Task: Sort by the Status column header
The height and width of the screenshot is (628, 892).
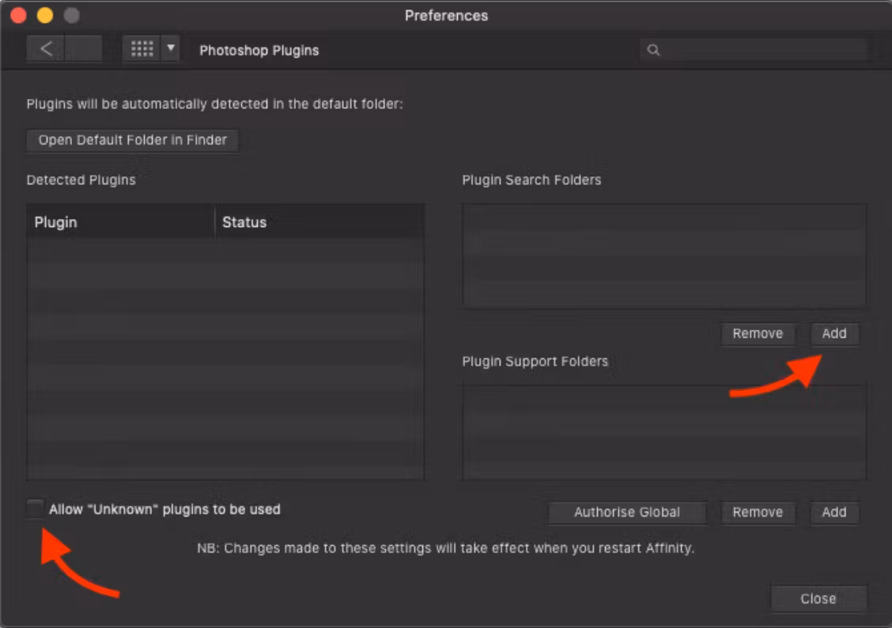Action: (x=319, y=221)
